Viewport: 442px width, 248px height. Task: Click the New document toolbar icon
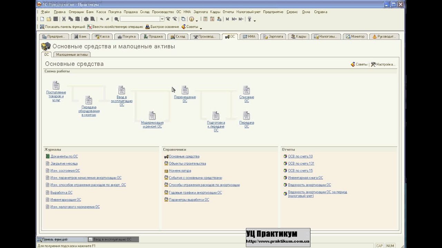42,19
